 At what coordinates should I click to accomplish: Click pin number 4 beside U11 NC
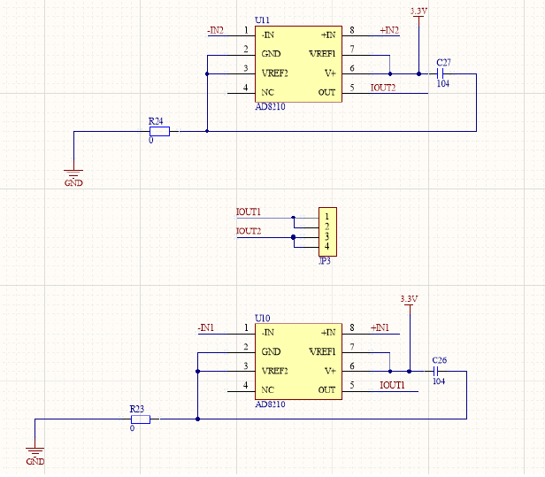point(245,88)
